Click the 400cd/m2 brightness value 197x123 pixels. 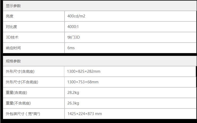(x=76, y=16)
